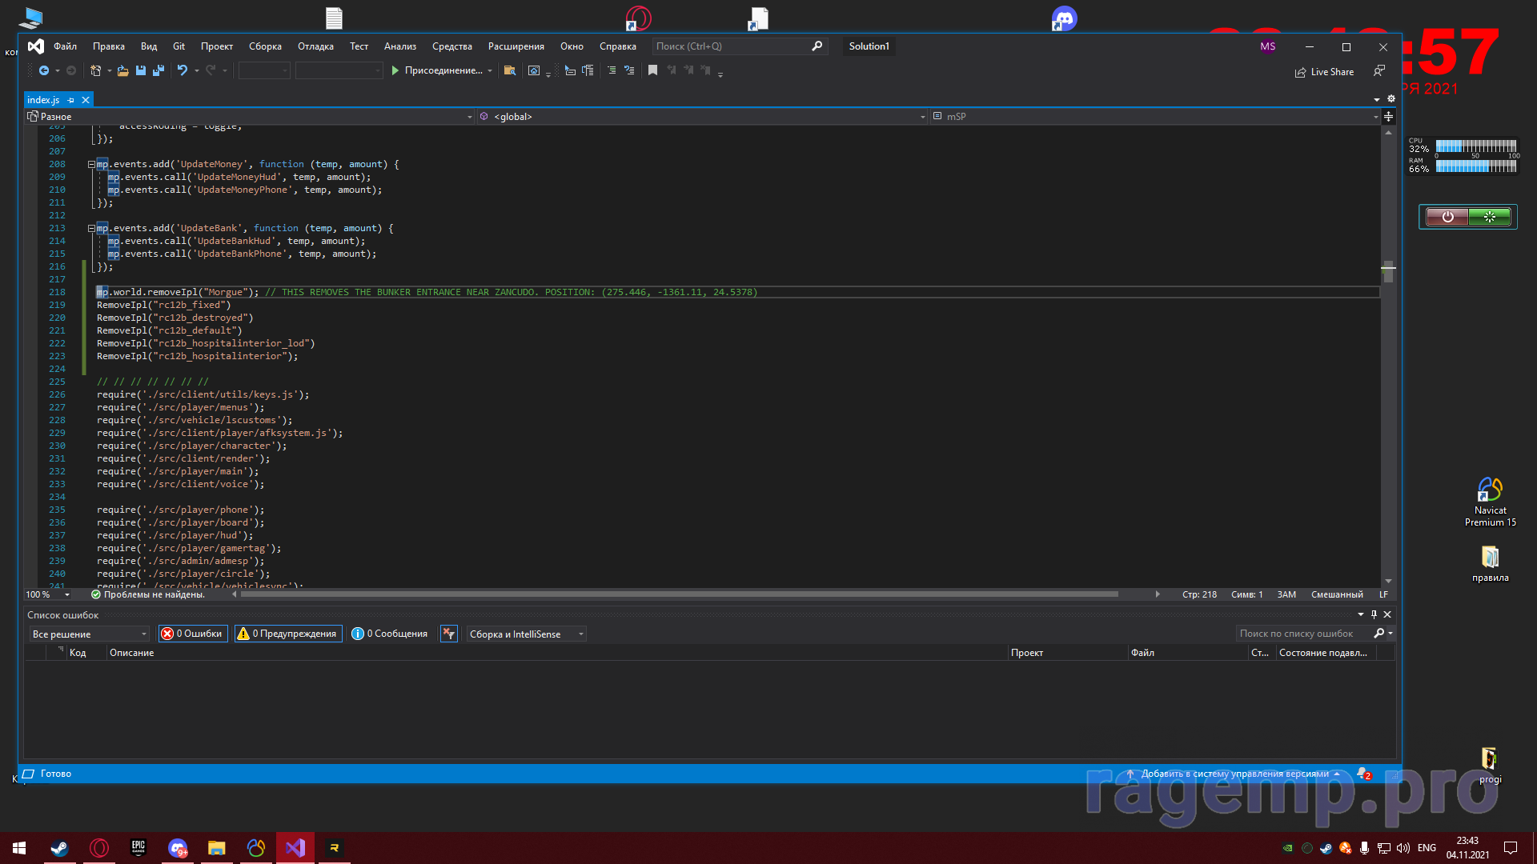Collapse the UpdateMoney function block
The image size is (1537, 864).
(91, 164)
